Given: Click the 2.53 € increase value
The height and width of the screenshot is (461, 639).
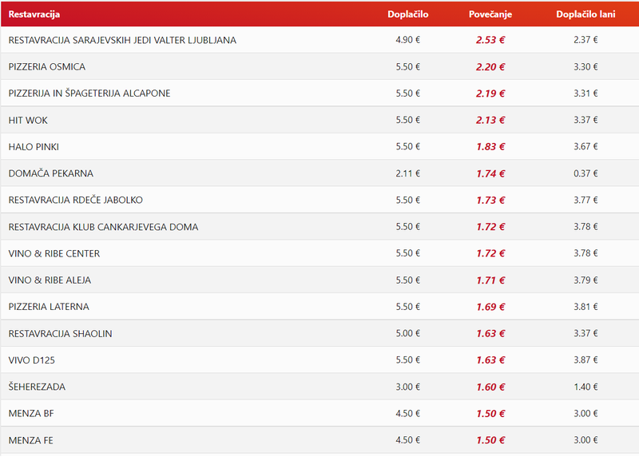Looking at the screenshot, I should pyautogui.click(x=490, y=40).
